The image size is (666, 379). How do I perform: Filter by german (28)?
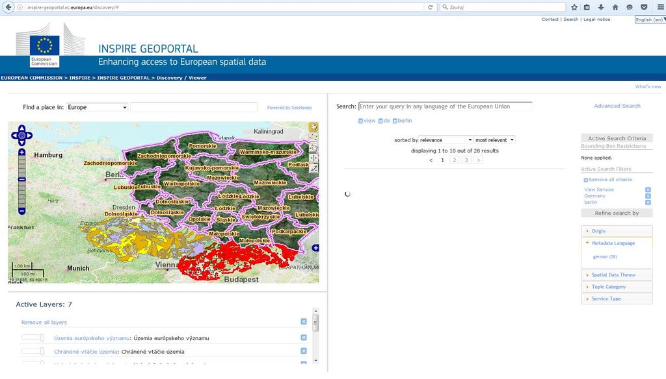click(x=605, y=256)
